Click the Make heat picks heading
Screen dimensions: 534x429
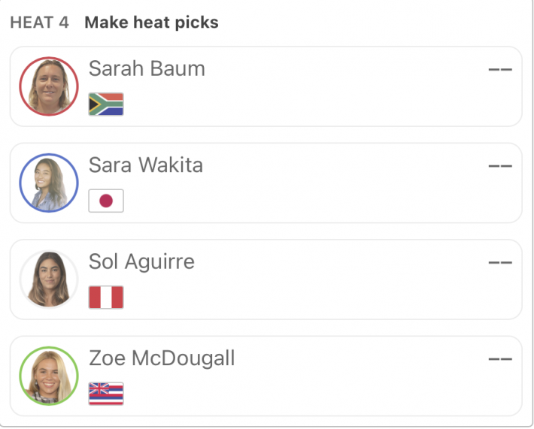pos(151,23)
